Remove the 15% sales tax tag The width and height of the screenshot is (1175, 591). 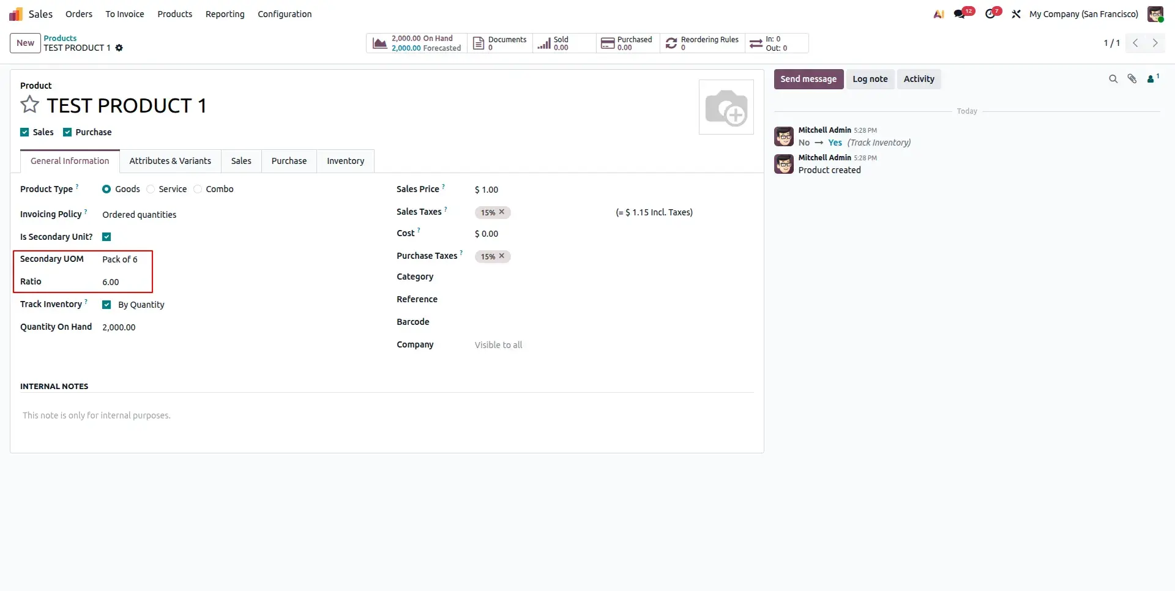point(501,212)
